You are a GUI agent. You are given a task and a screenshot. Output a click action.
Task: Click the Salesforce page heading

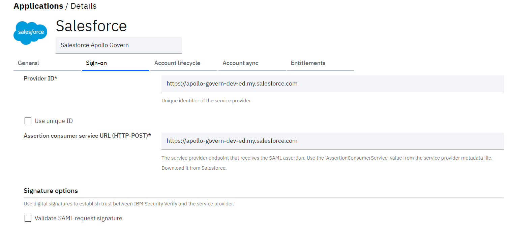(91, 26)
